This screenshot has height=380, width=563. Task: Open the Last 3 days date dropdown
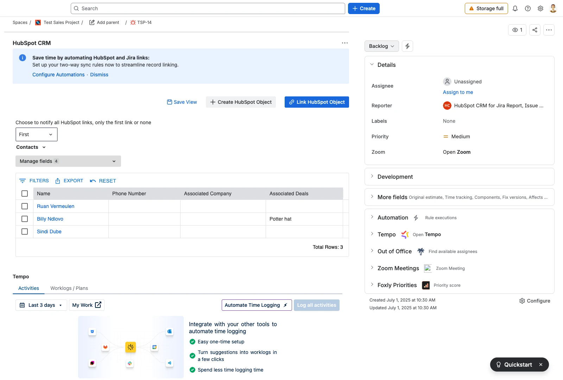[x=41, y=305]
